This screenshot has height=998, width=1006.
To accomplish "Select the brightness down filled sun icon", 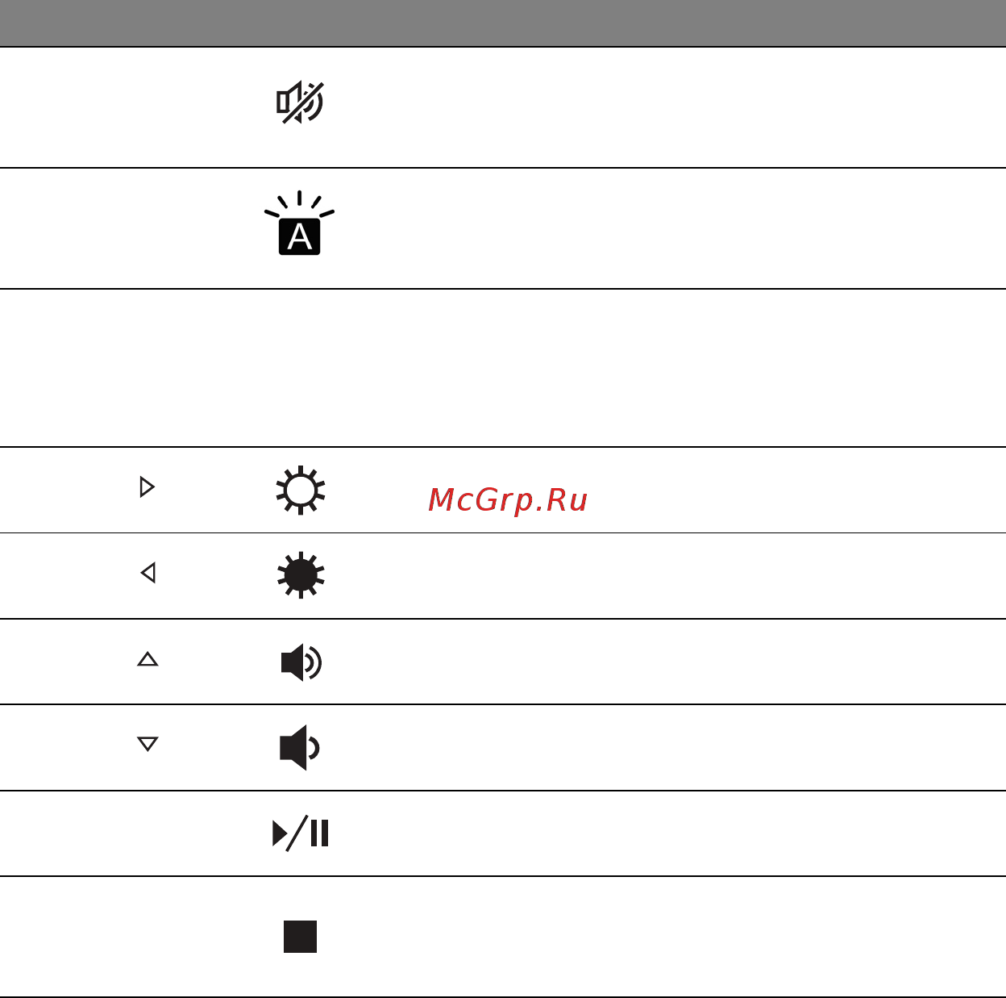I will [300, 575].
